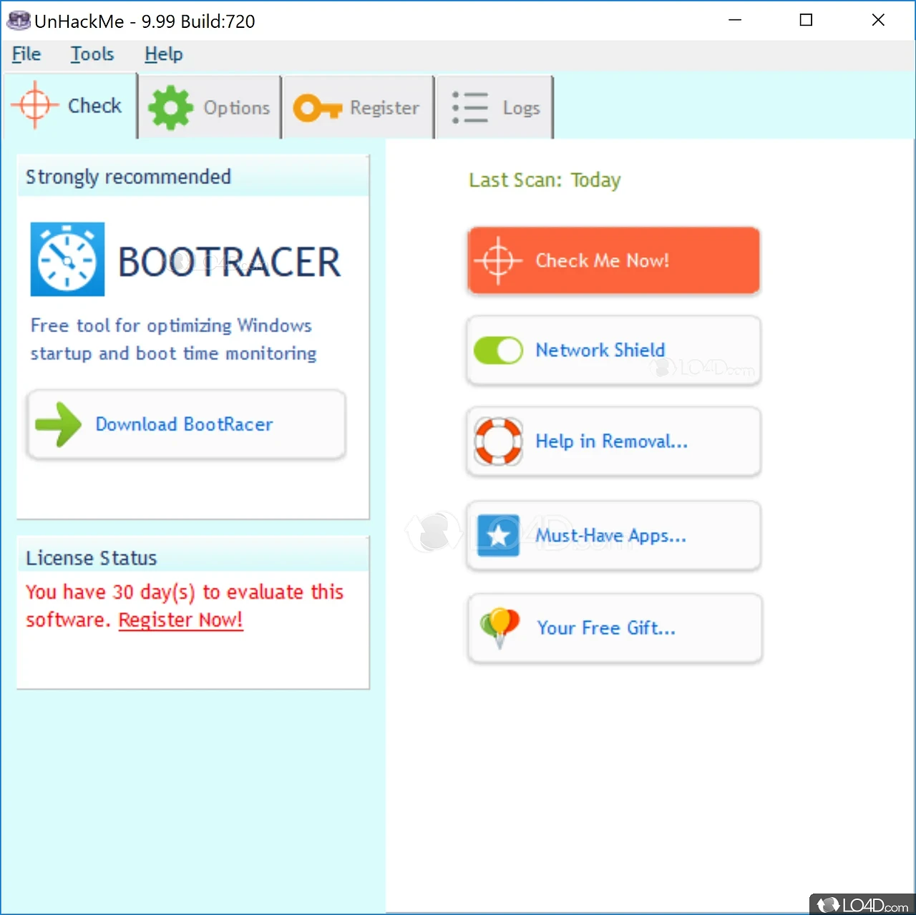
Task: Click the BOOTRACER title text
Action: (x=229, y=262)
